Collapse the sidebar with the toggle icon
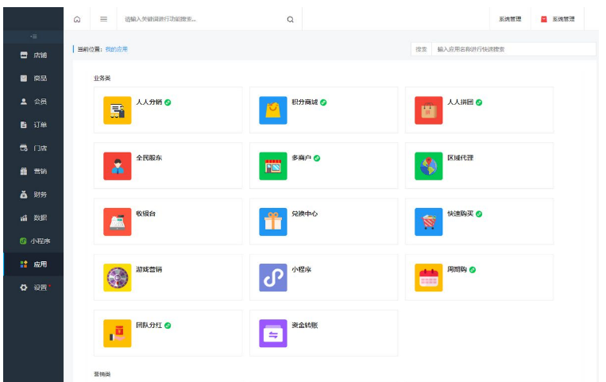Screen dimensions: 606x382 click(33, 37)
